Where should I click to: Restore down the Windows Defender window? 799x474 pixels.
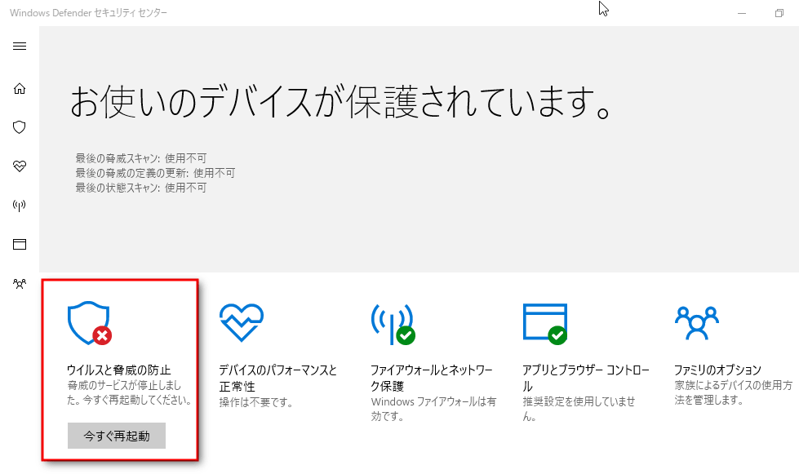779,13
